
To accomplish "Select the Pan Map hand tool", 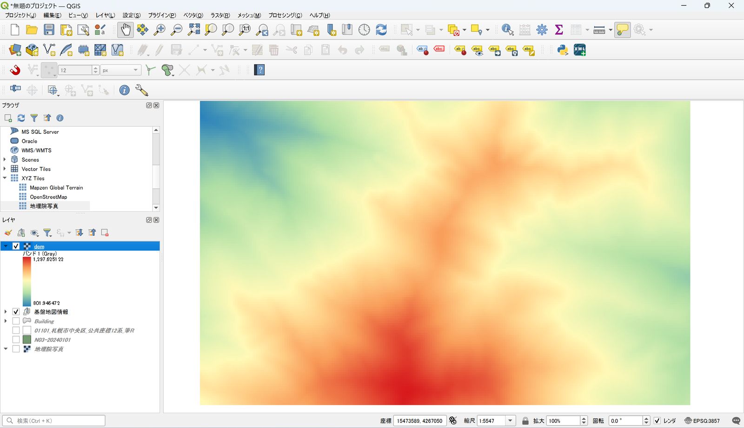I will tap(126, 30).
